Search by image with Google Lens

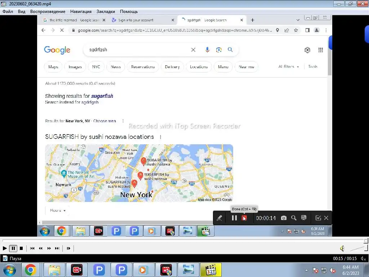click(x=219, y=50)
